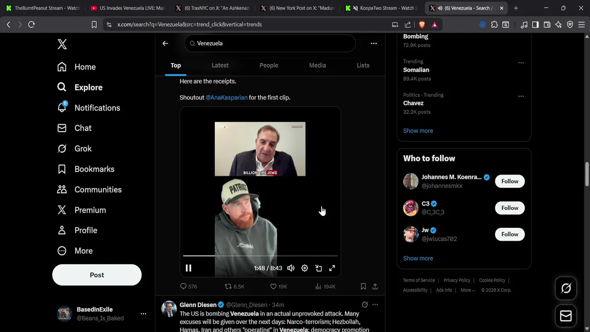
Task: Click Grok explain icon on Glenn Diesen post
Action: click(x=365, y=305)
